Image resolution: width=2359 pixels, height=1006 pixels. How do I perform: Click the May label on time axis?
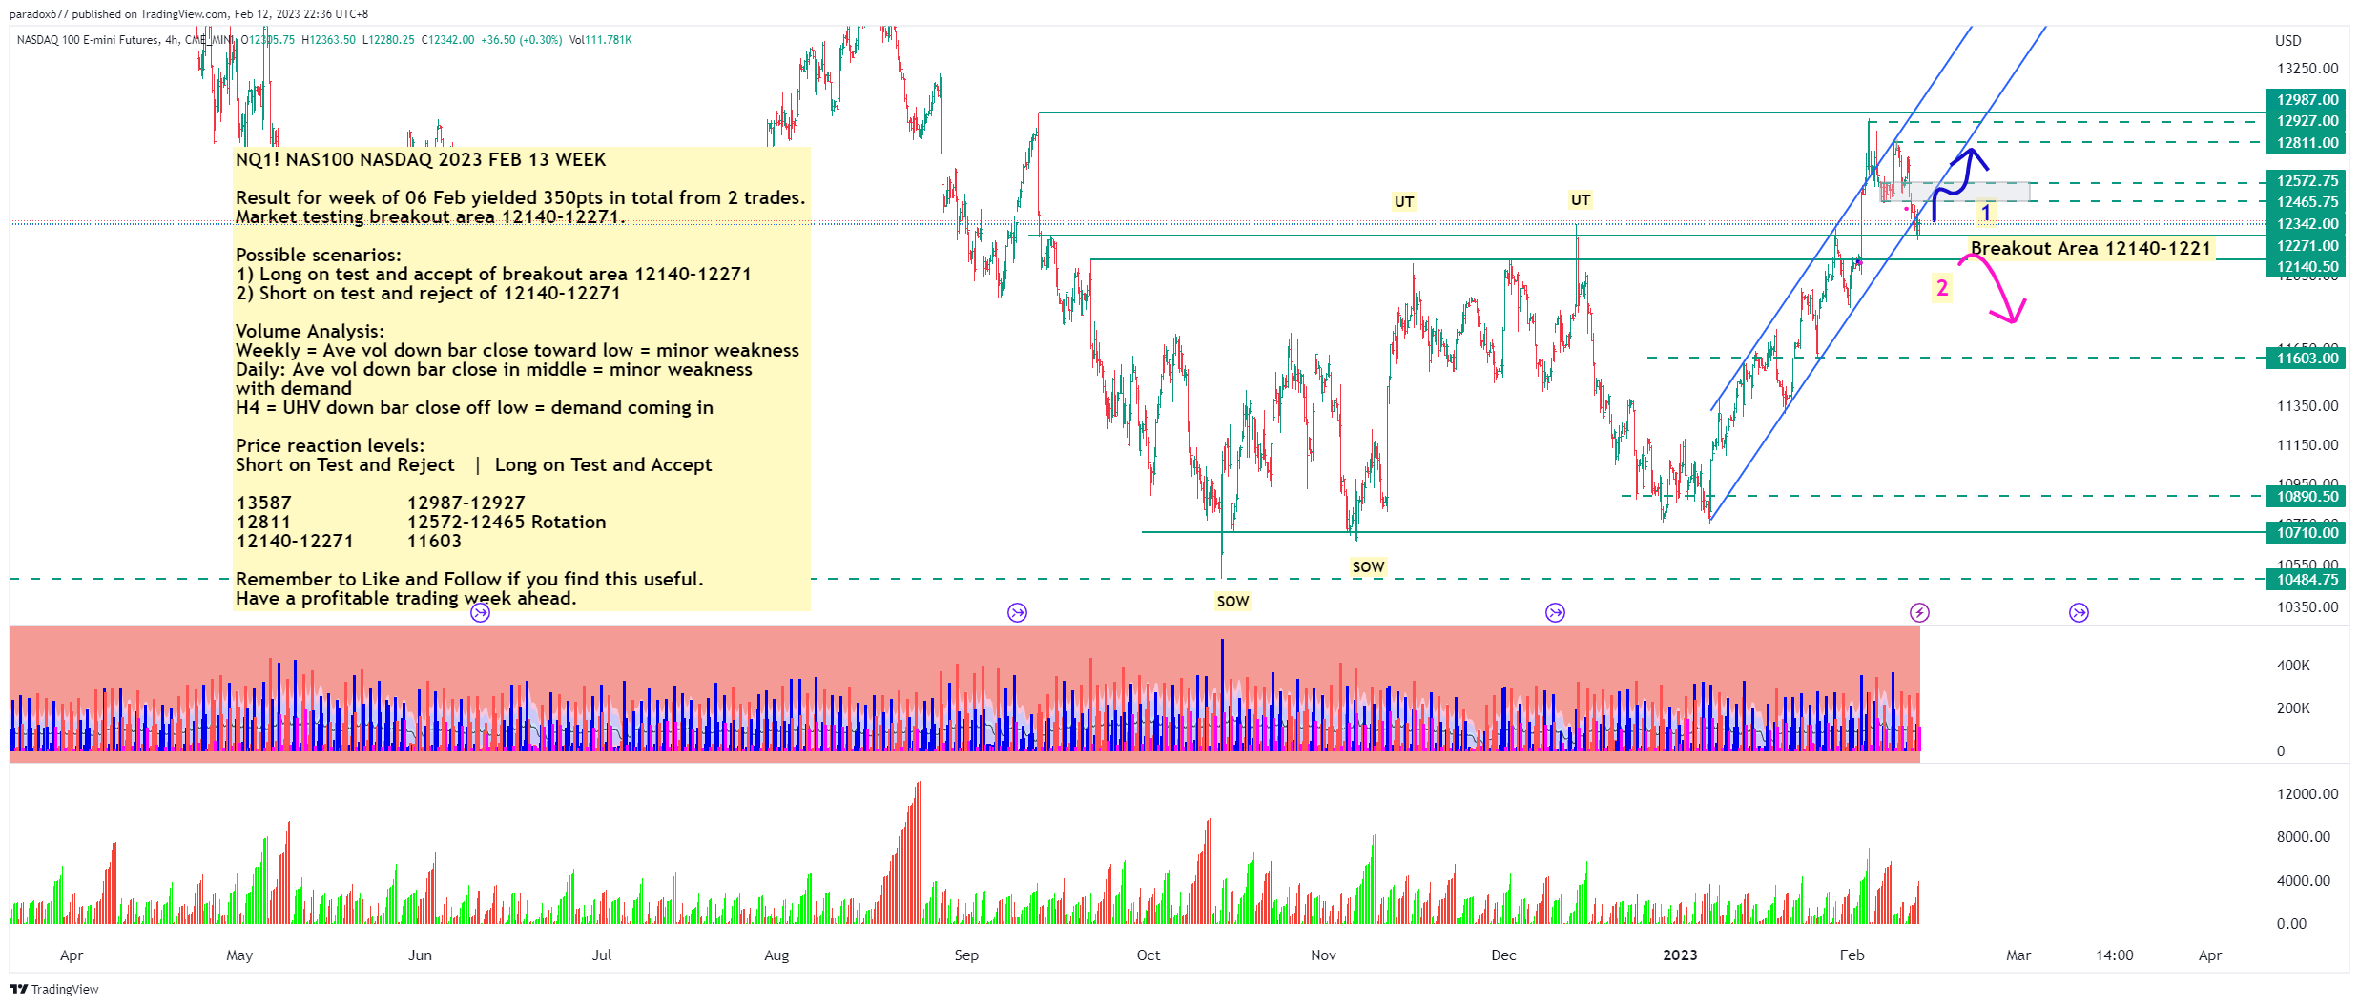[239, 955]
